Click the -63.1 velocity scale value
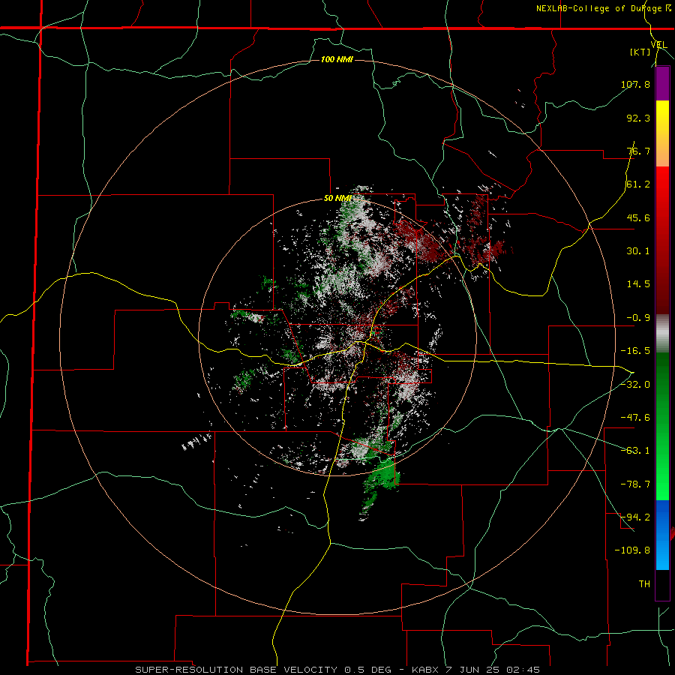The height and width of the screenshot is (675, 675). click(x=635, y=451)
